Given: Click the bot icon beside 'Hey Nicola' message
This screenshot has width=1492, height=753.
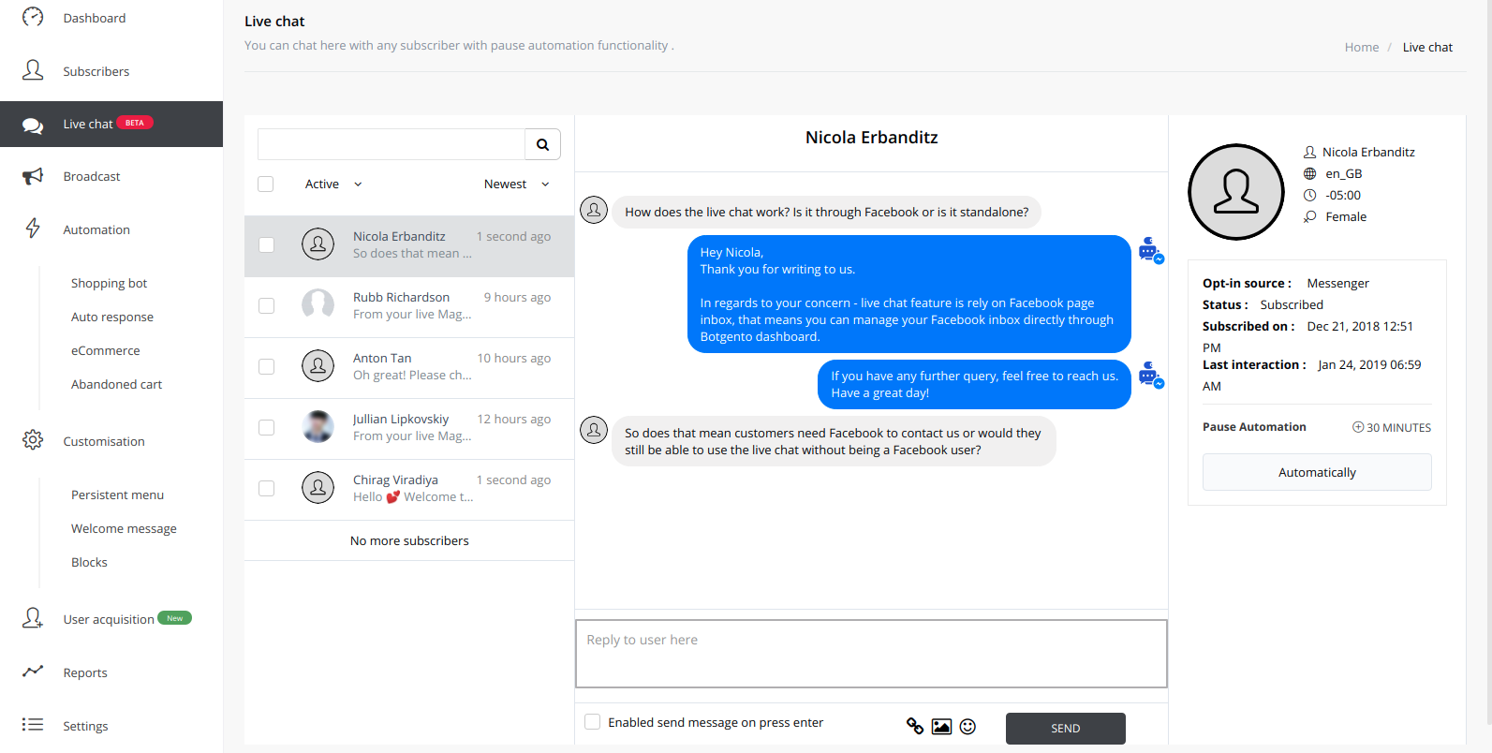Looking at the screenshot, I should click(1151, 251).
